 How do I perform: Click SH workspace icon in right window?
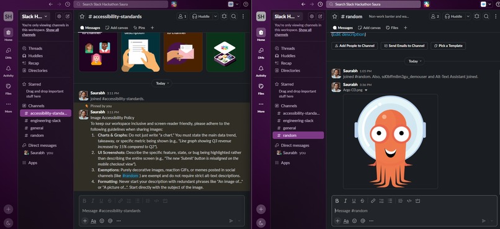pyautogui.click(x=261, y=17)
